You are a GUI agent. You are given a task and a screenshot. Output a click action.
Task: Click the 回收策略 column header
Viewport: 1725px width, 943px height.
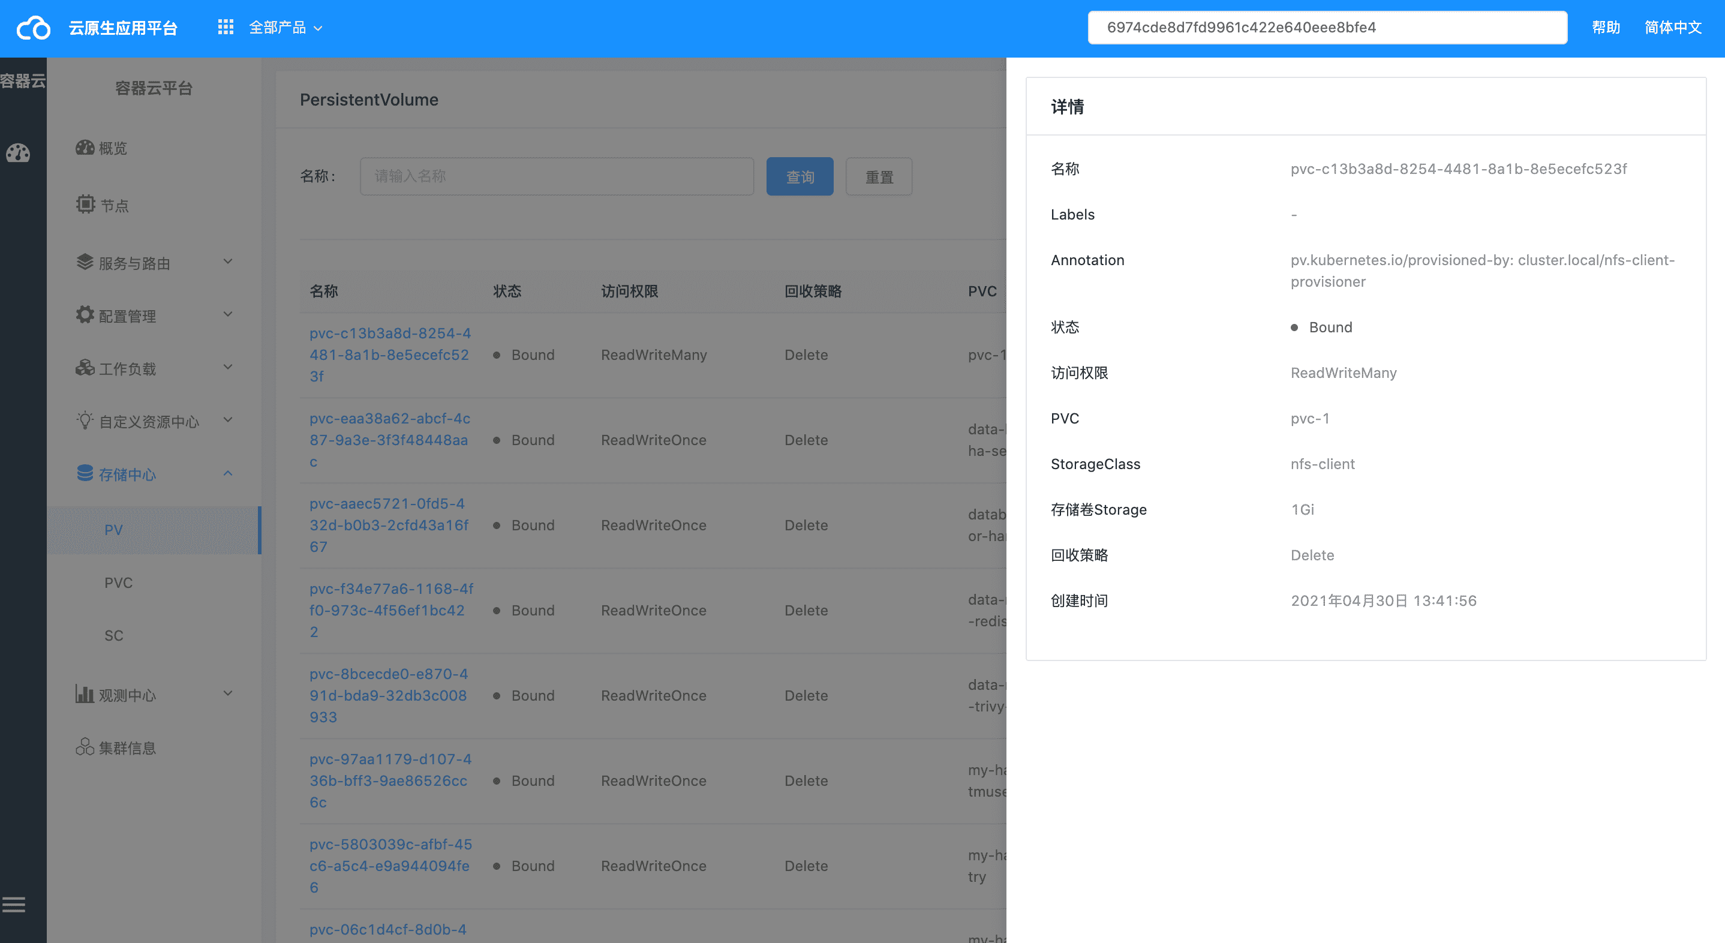click(x=813, y=292)
